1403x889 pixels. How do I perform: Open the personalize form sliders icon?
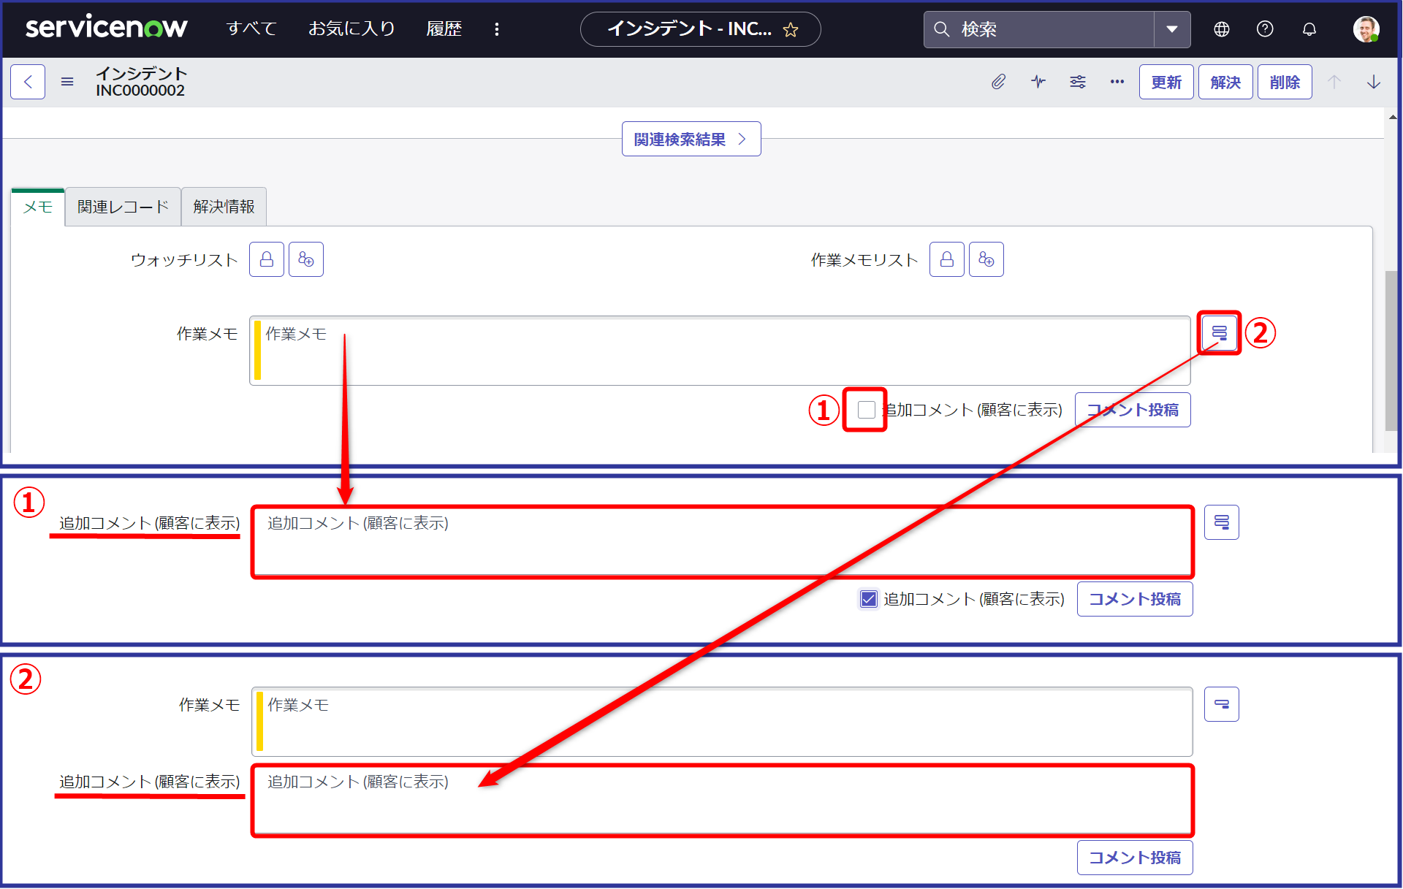click(x=1078, y=82)
